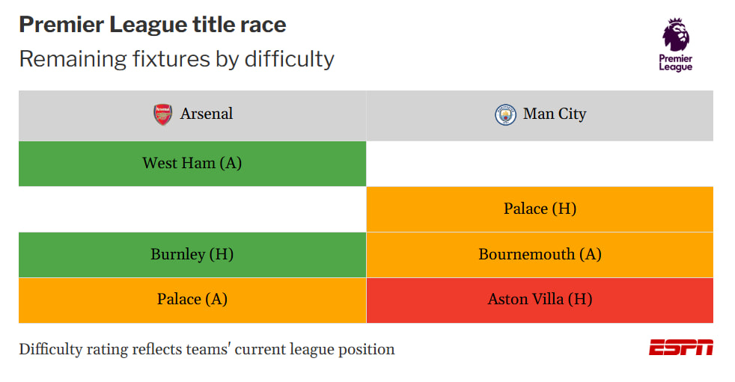Click the empty cell under Man City header

pyautogui.click(x=540, y=164)
